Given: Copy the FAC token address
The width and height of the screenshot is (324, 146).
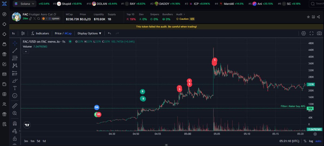Looking at the screenshot, I should point(55,14).
